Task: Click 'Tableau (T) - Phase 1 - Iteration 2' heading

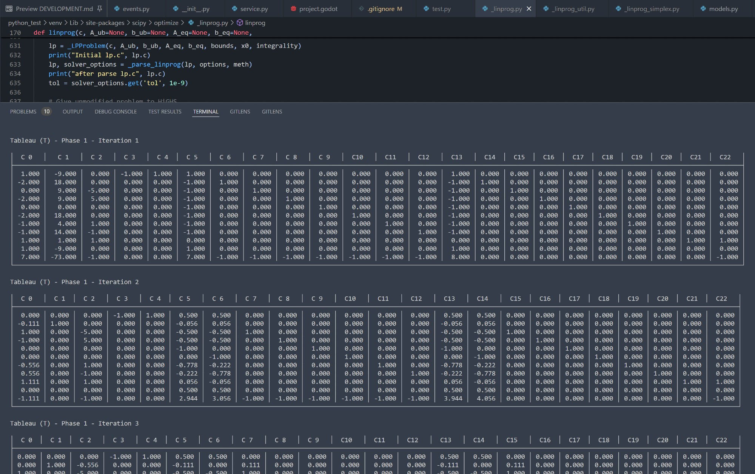Action: (x=74, y=282)
